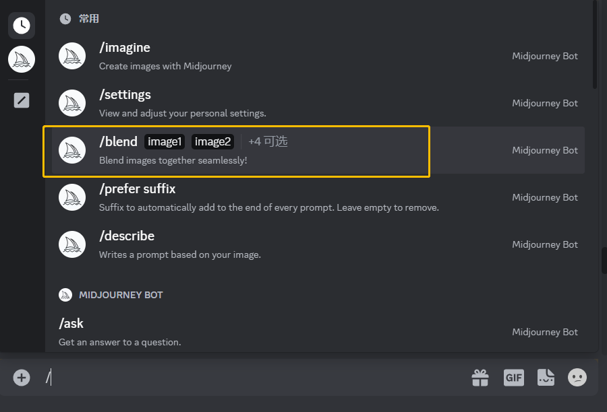Click the plus attachment button
Image resolution: width=607 pixels, height=412 pixels.
22,378
